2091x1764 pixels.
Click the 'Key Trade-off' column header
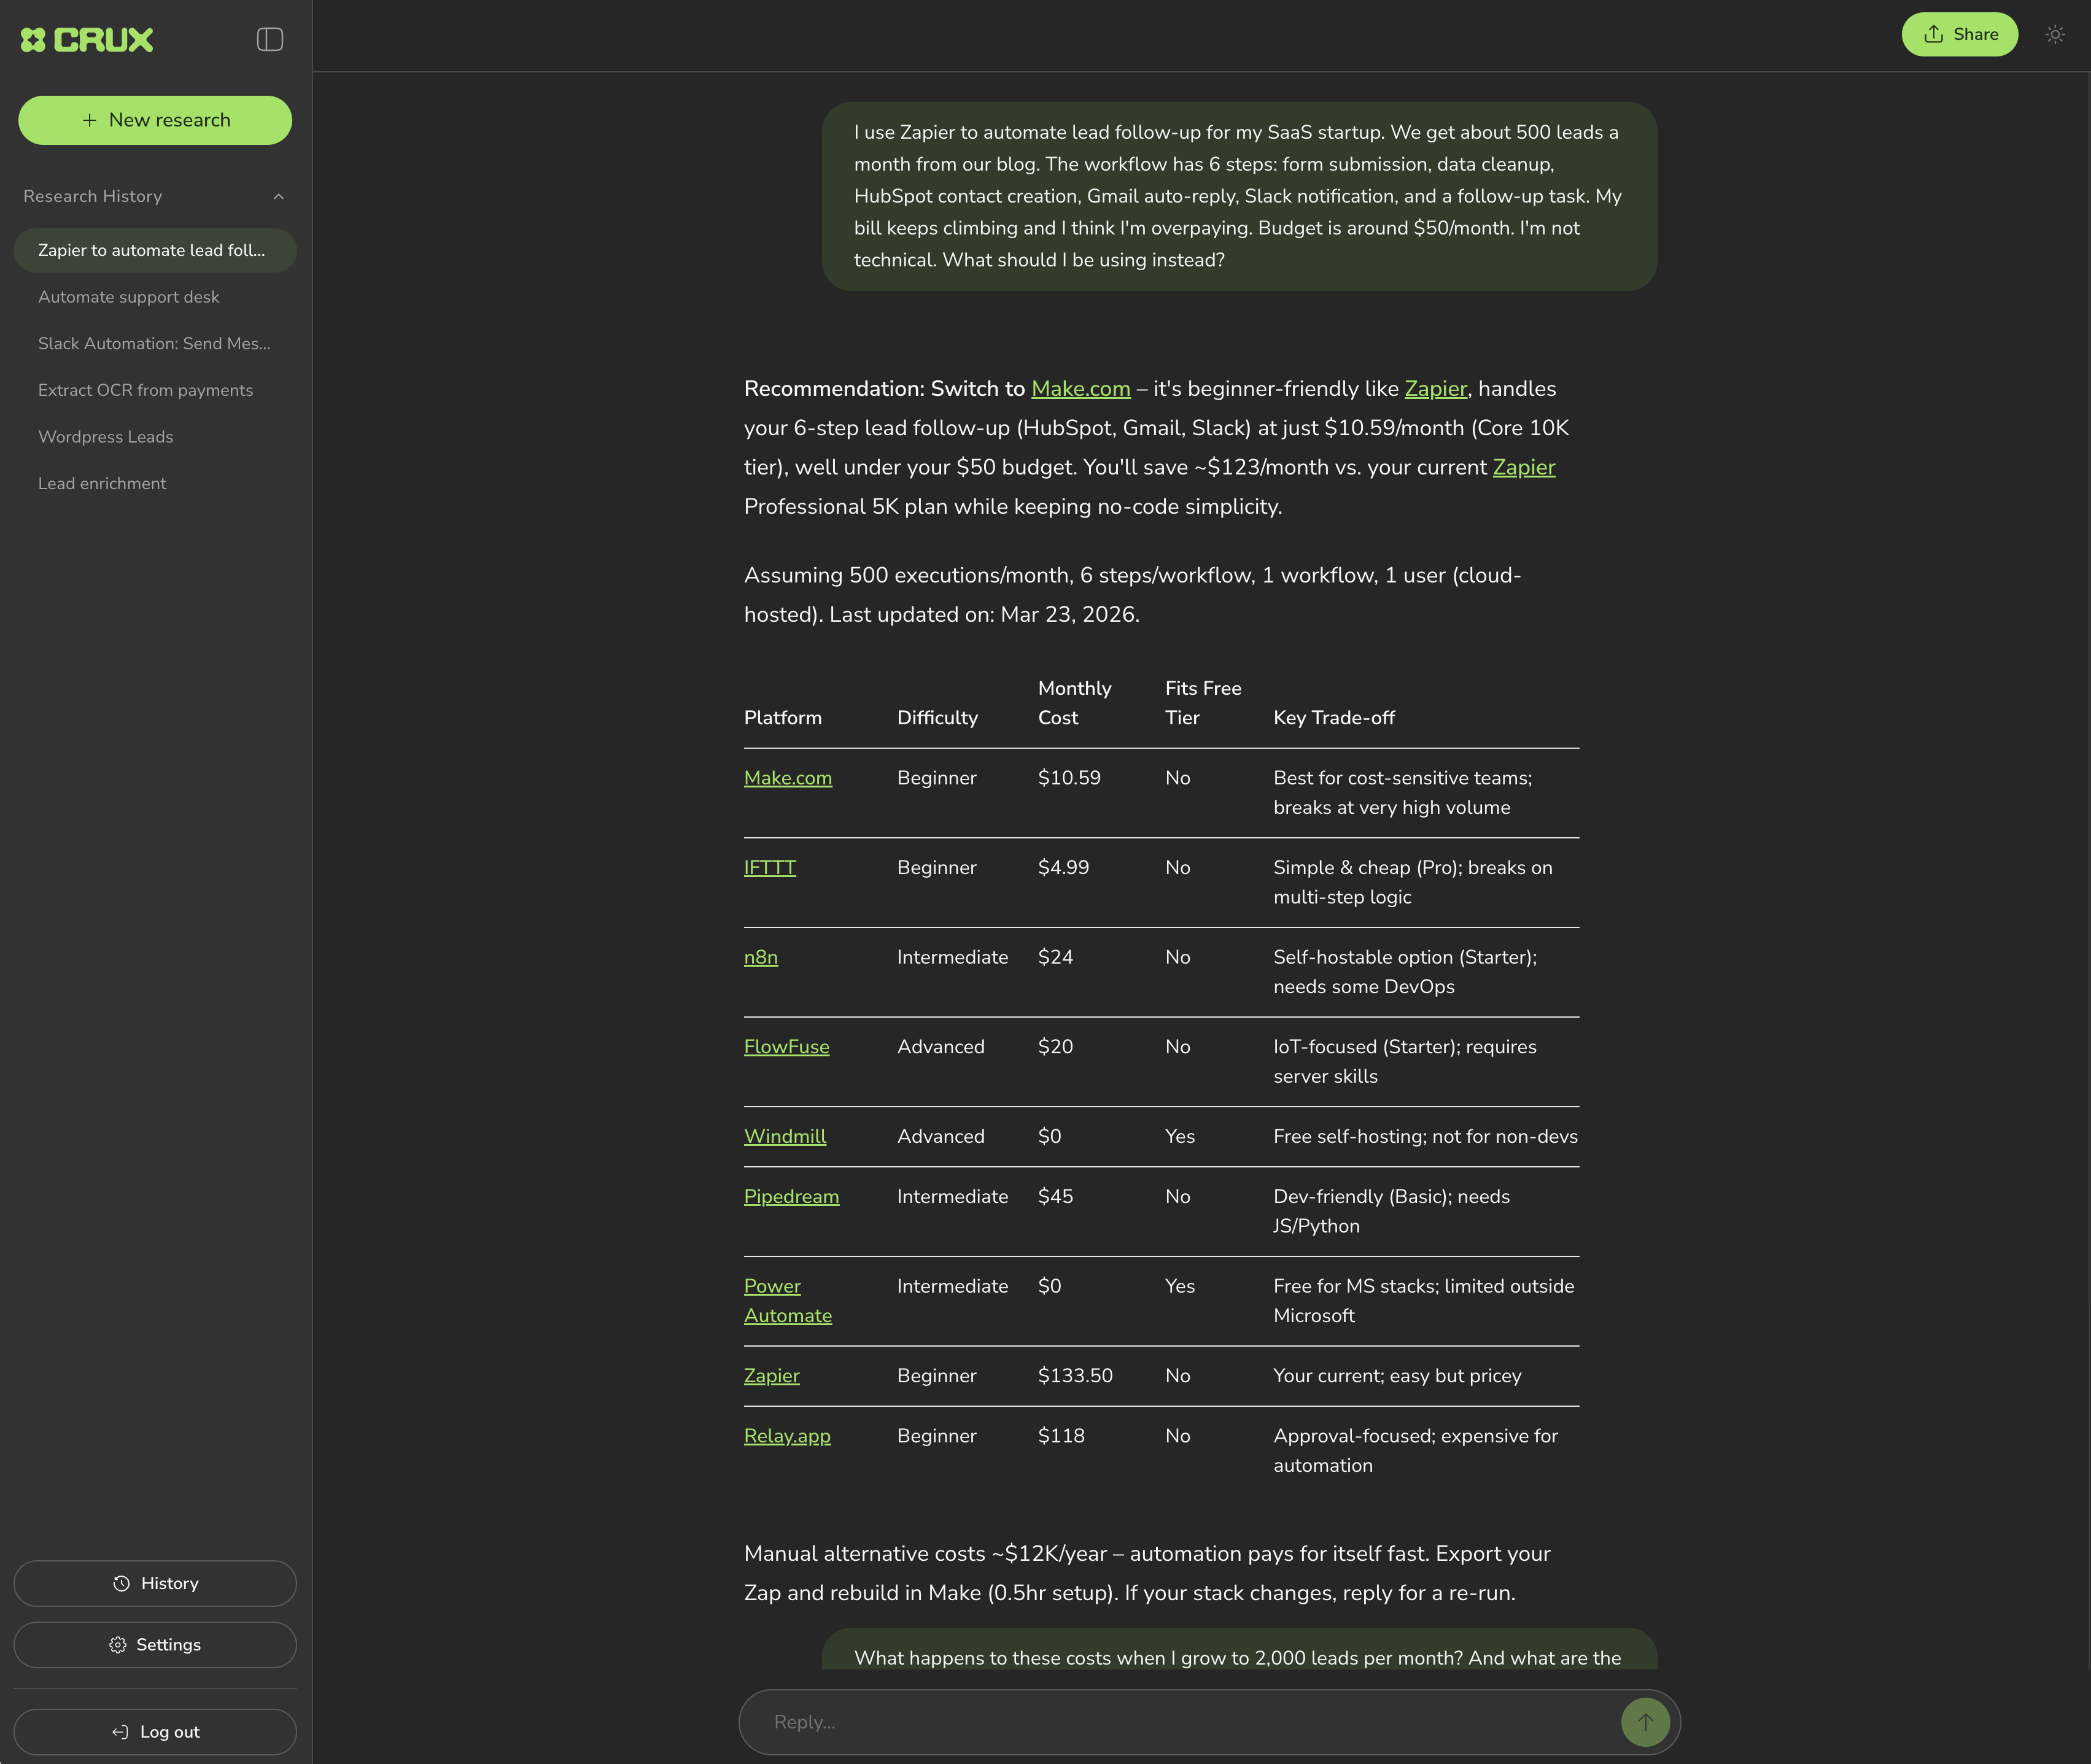pyautogui.click(x=1334, y=718)
